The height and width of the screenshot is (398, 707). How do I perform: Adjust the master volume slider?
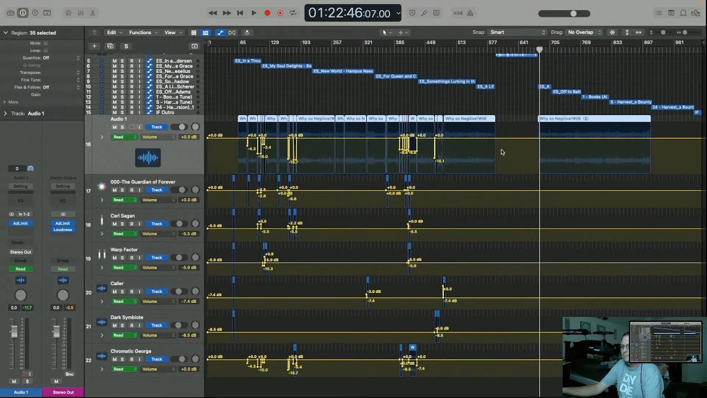(564, 13)
